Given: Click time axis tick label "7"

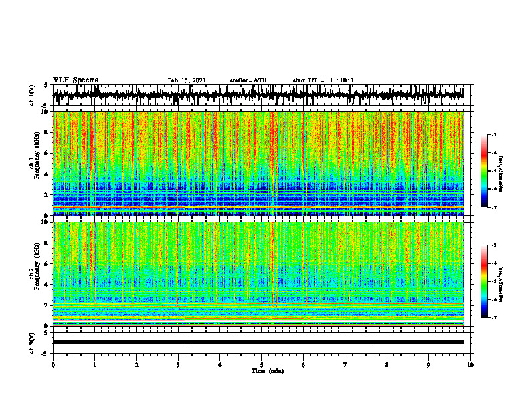Looking at the screenshot, I should pos(345,365).
